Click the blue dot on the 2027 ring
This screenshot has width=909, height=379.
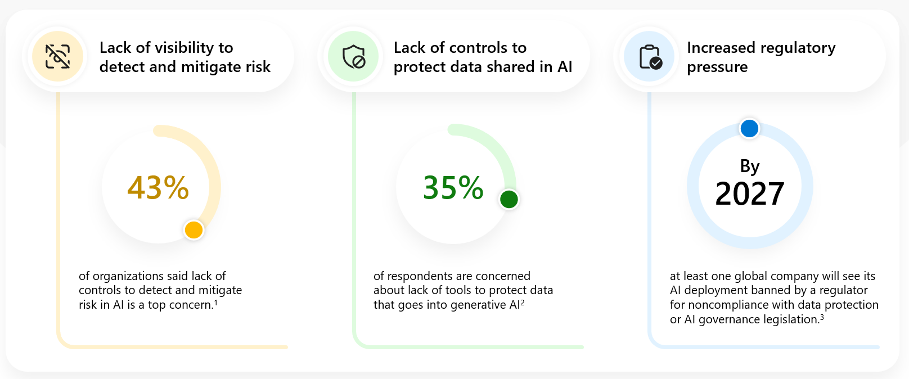tap(749, 129)
